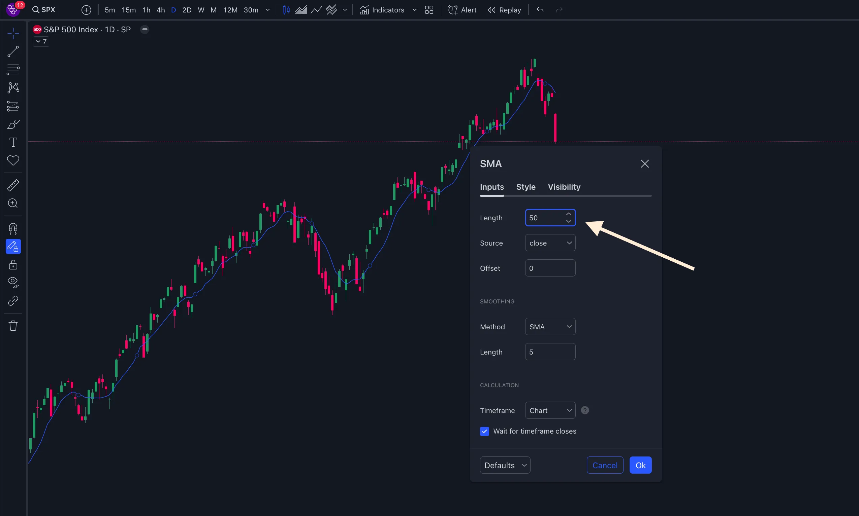The image size is (859, 516).
Task: Toggle the magnet snapping mode
Action: (x=13, y=228)
